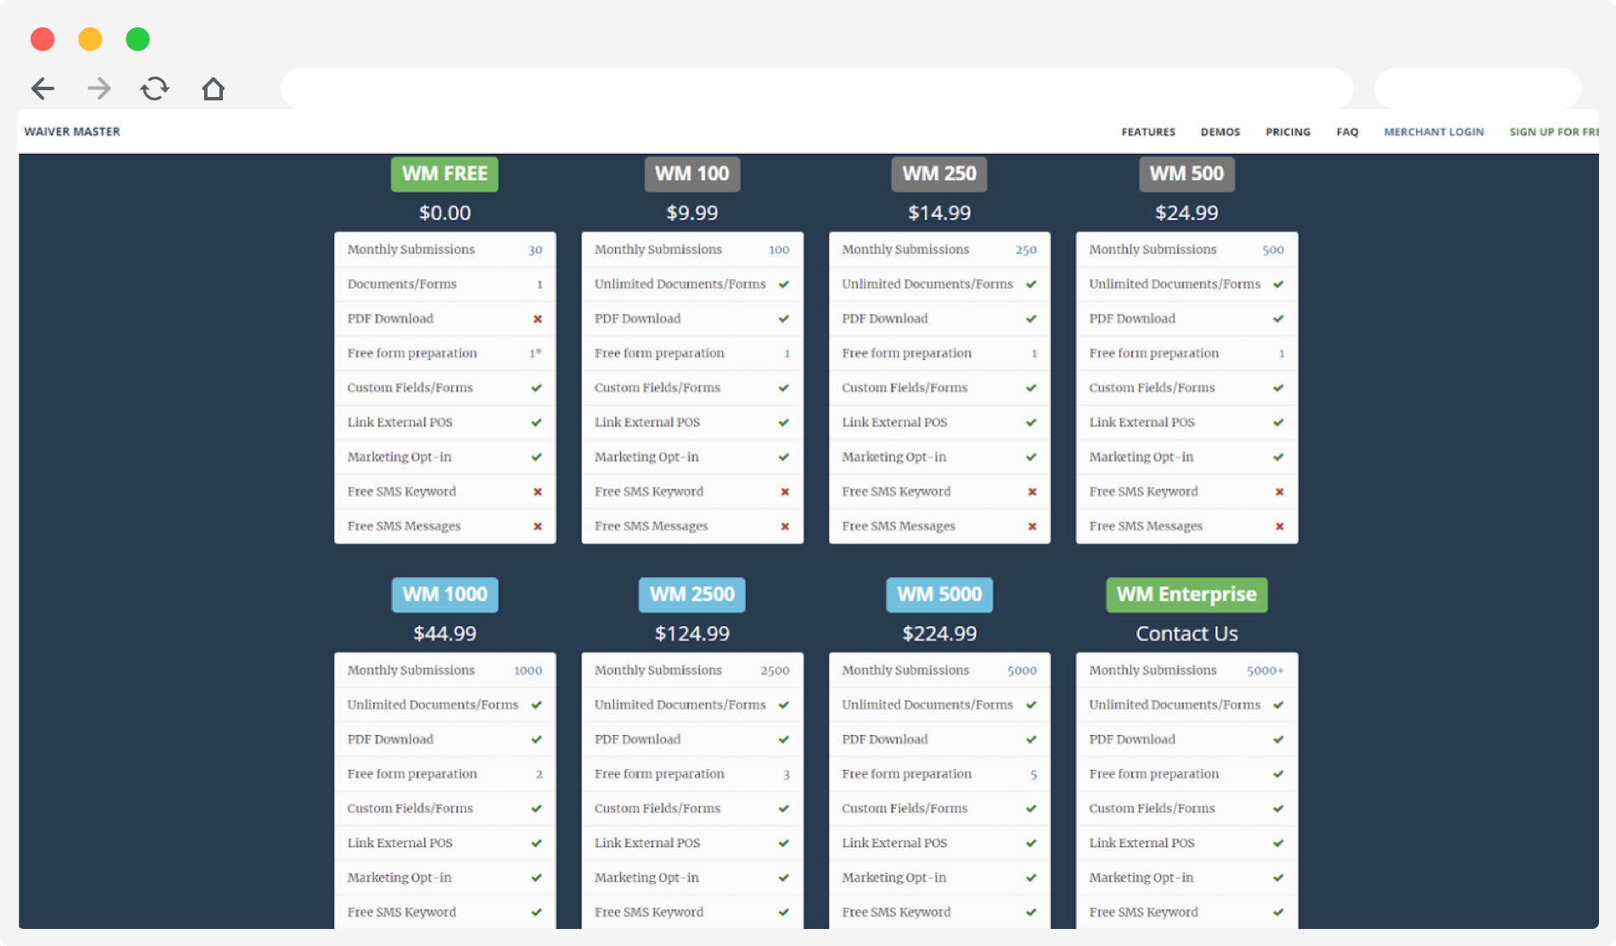This screenshot has height=946, width=1616.
Task: Open the FEATURES menu item
Action: point(1147,132)
